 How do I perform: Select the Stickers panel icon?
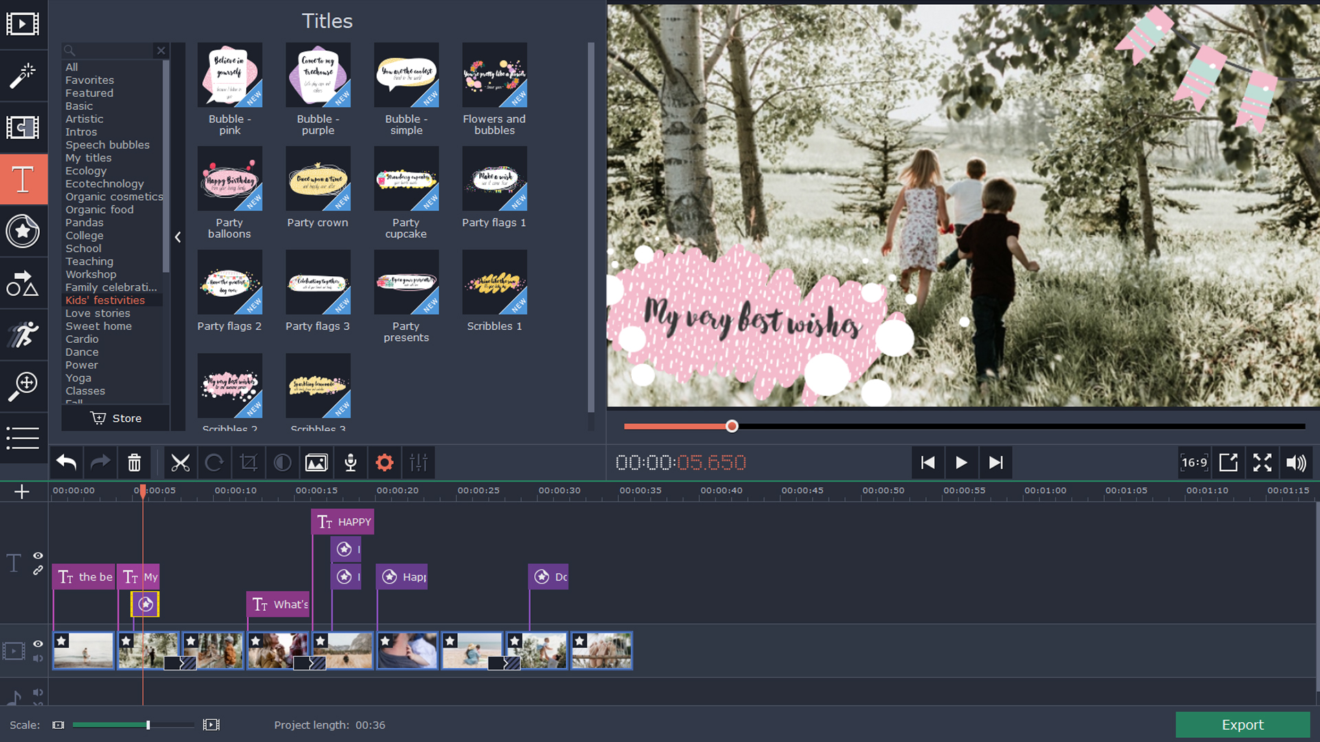pos(23,232)
